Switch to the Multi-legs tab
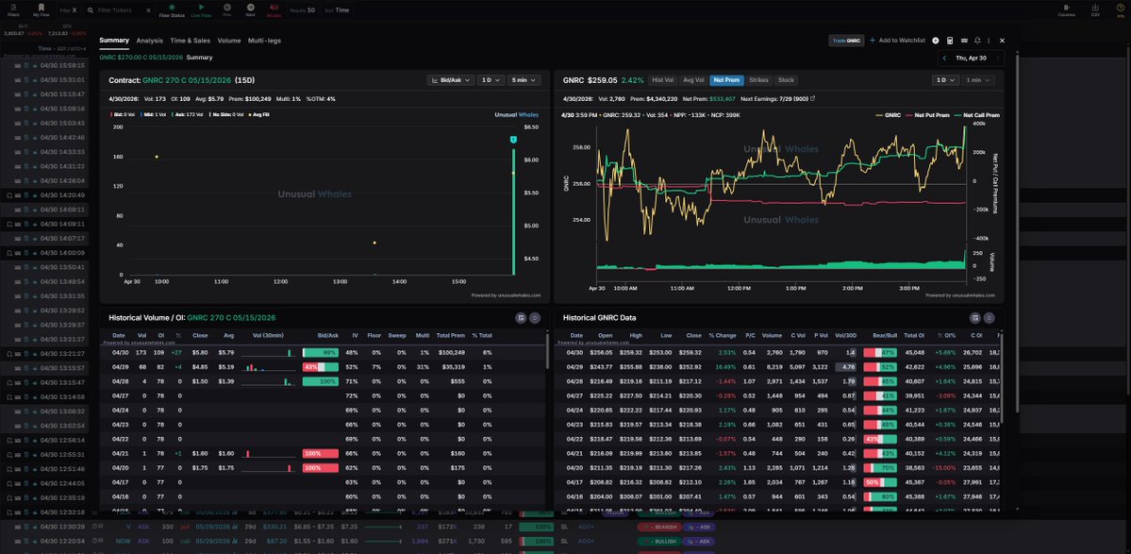This screenshot has height=554, width=1131. click(x=264, y=42)
